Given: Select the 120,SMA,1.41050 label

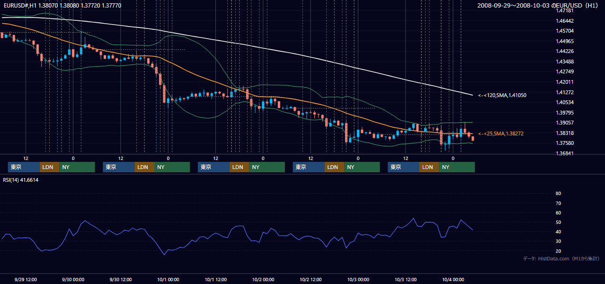Looking at the screenshot, I should coord(502,95).
